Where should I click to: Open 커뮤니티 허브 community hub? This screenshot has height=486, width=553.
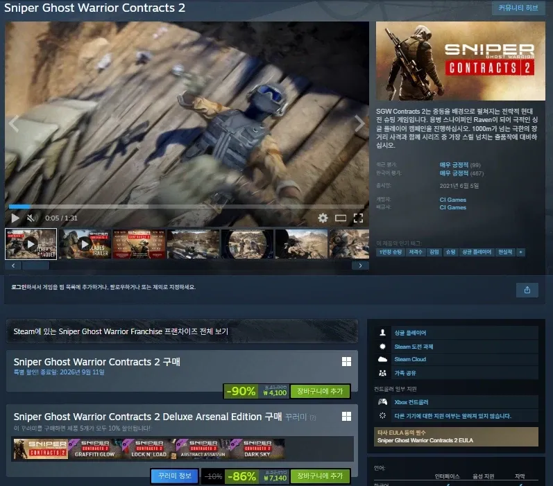coord(518,8)
